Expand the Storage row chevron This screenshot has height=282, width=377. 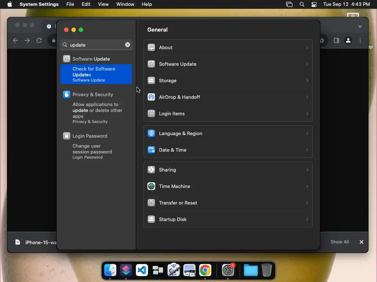307,80
